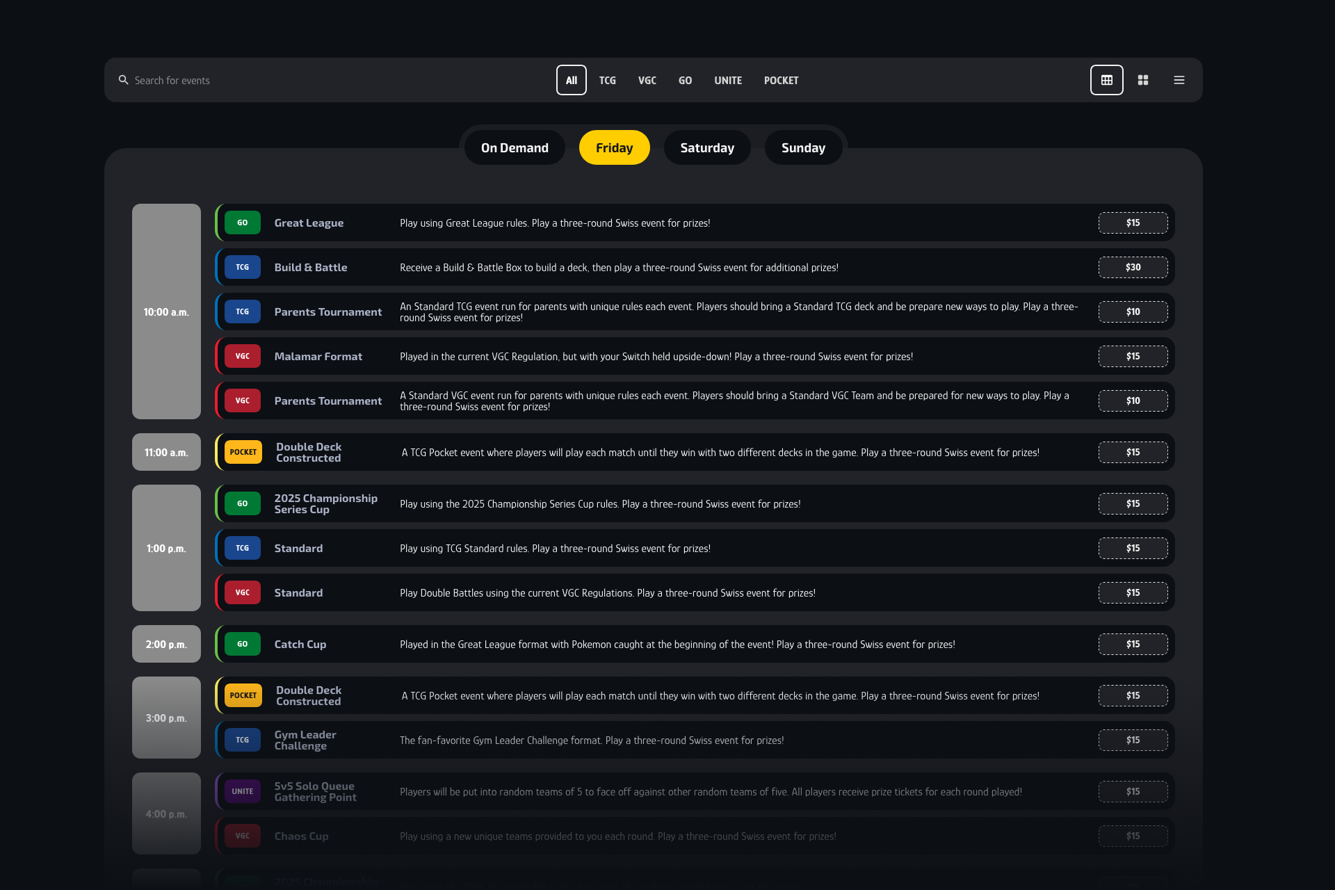Click the Catch Cup description text
This screenshot has height=890, width=1335.
677,644
